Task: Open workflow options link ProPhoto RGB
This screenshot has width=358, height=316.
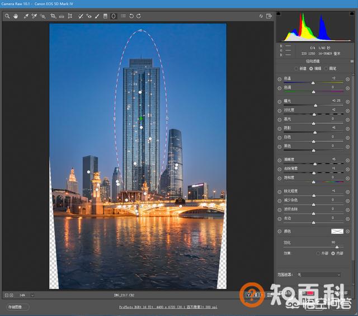Action: pyautogui.click(x=168, y=307)
